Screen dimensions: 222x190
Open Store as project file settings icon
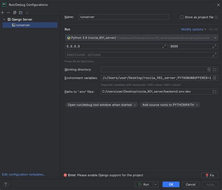coord(216,17)
